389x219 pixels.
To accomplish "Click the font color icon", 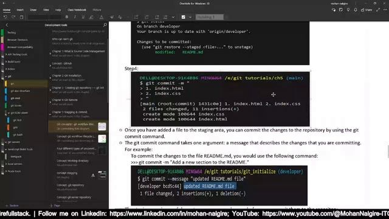I will [102, 17].
